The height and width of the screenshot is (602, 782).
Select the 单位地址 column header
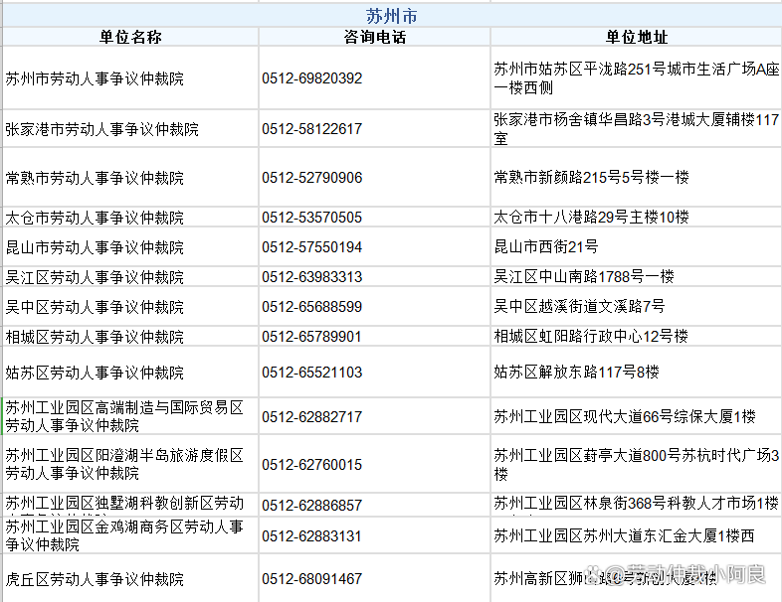coord(637,37)
